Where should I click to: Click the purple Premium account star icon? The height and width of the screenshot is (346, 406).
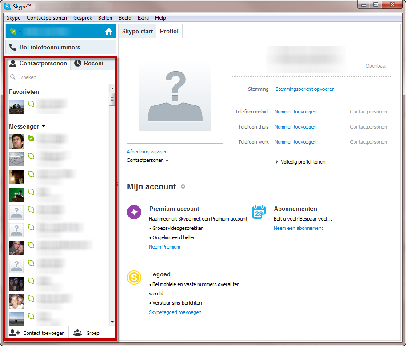point(134,212)
